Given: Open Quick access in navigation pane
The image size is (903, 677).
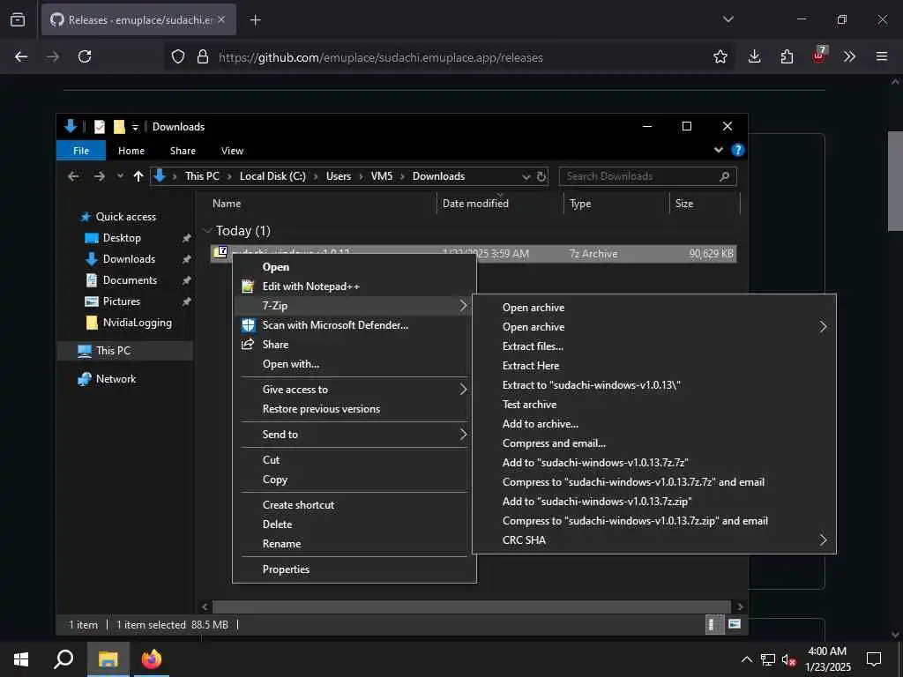Looking at the screenshot, I should [x=125, y=217].
